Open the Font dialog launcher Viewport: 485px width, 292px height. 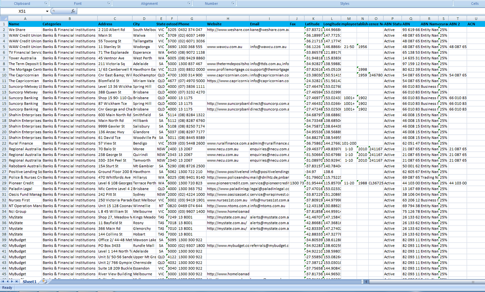pyautogui.click(x=109, y=3)
